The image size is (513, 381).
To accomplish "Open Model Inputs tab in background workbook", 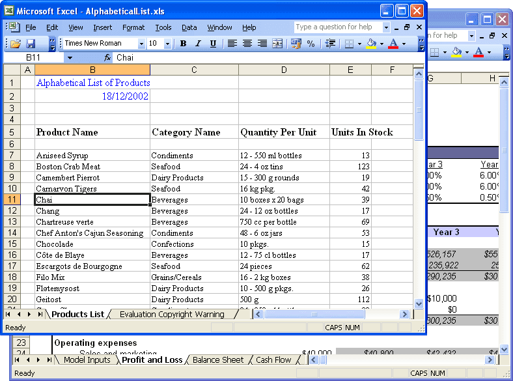I will [87, 360].
